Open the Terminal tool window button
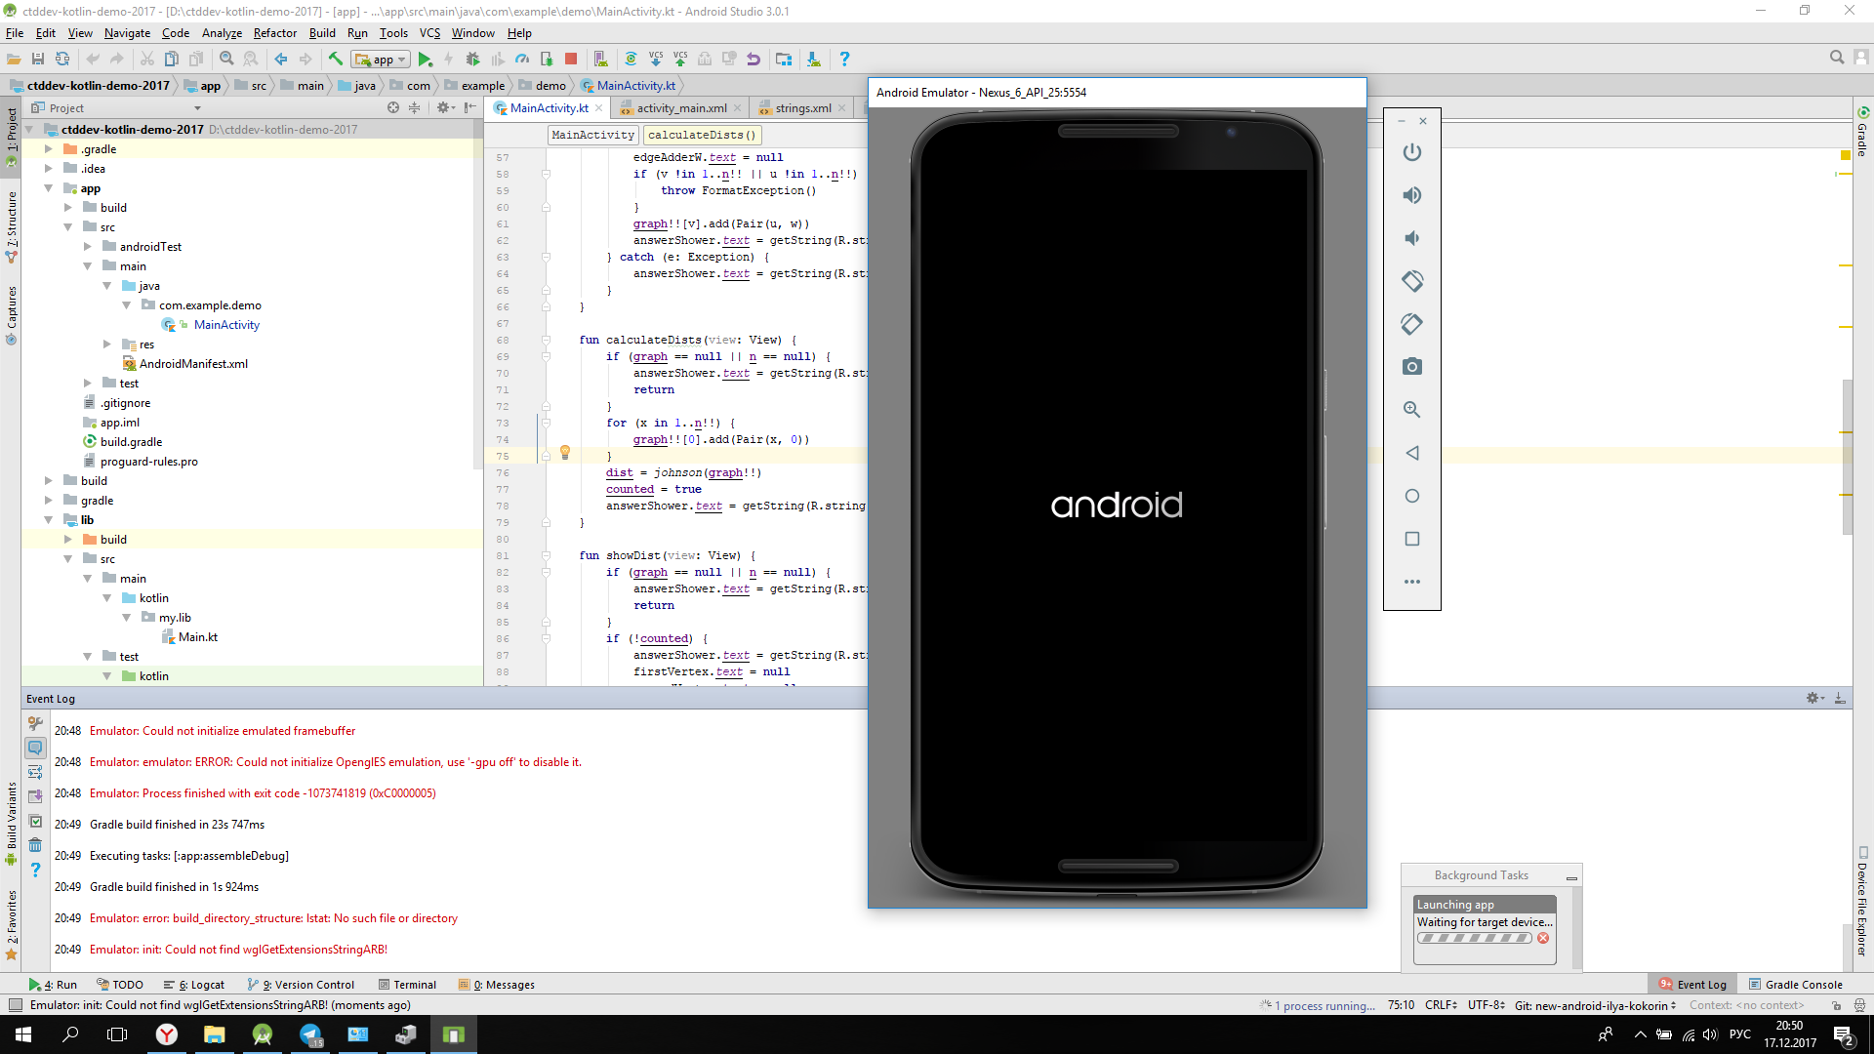The image size is (1874, 1054). 408,985
